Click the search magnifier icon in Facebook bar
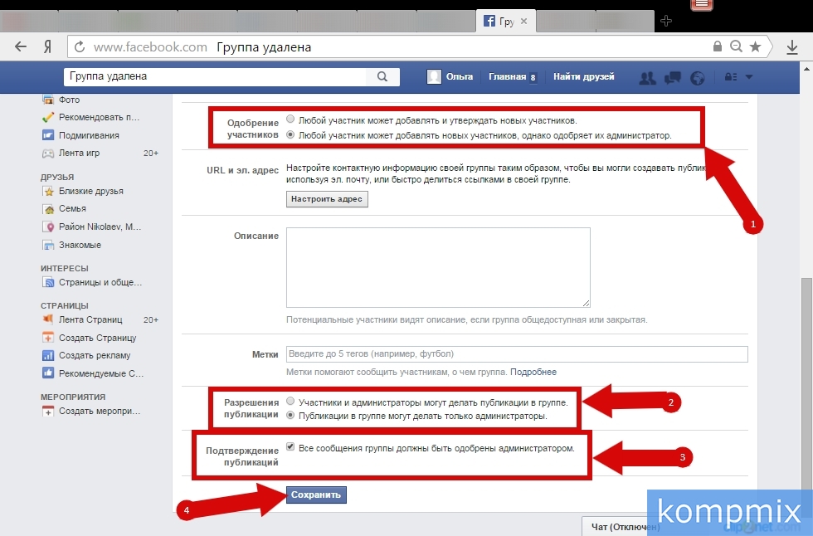Screen dimensions: 813x536 (382, 77)
